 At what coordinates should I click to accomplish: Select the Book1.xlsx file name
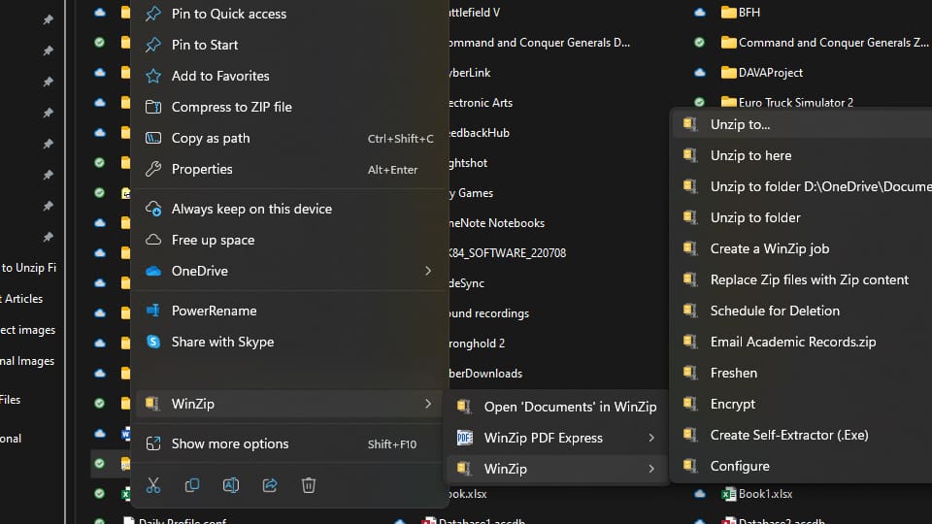765,494
